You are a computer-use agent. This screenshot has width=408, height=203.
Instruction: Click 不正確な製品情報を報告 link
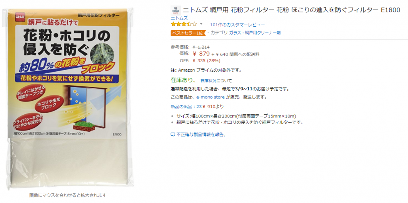200,135
